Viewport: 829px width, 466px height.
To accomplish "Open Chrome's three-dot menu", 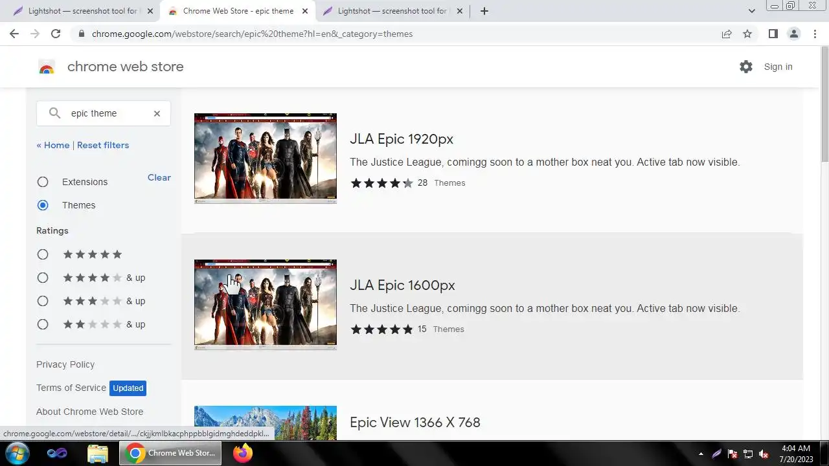I will 815,34.
